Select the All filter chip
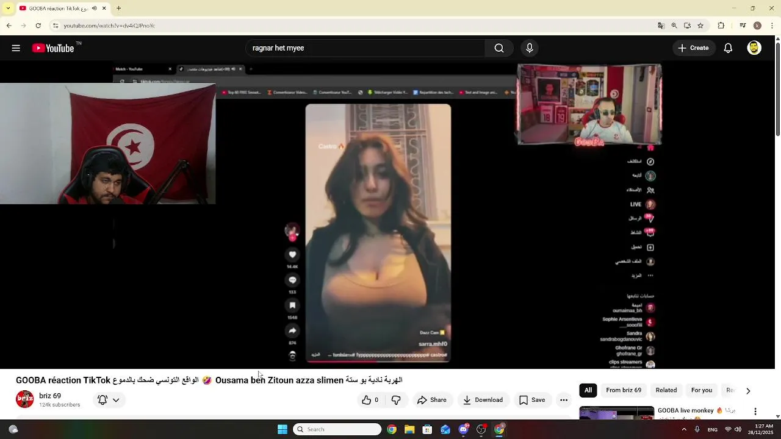This screenshot has width=781, height=439. (x=588, y=390)
